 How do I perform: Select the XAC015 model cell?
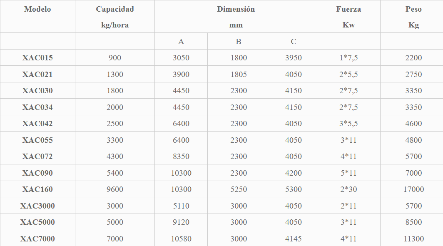click(37, 57)
